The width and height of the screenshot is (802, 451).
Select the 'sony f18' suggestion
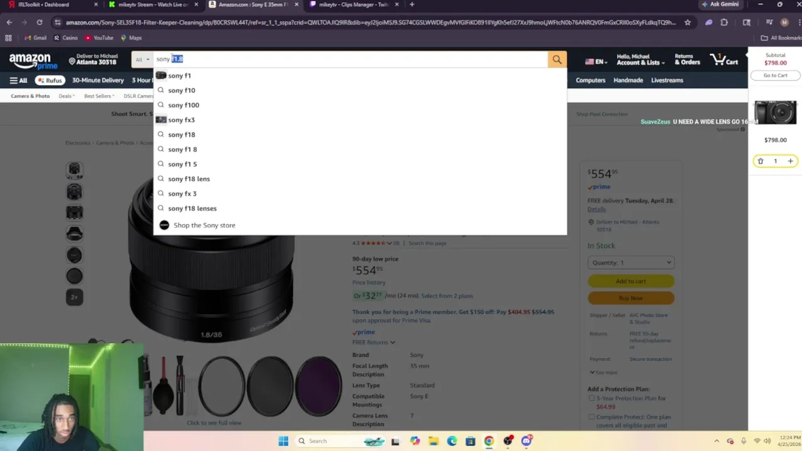tap(360, 135)
